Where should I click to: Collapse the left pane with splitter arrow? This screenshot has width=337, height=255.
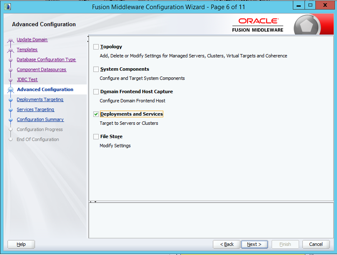(88, 36)
